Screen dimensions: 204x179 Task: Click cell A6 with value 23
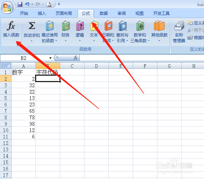[23, 104]
